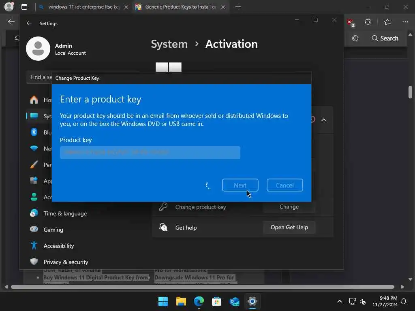Open the Home page in Settings sidebar
Viewport: 415px width, 311px height.
(34, 100)
